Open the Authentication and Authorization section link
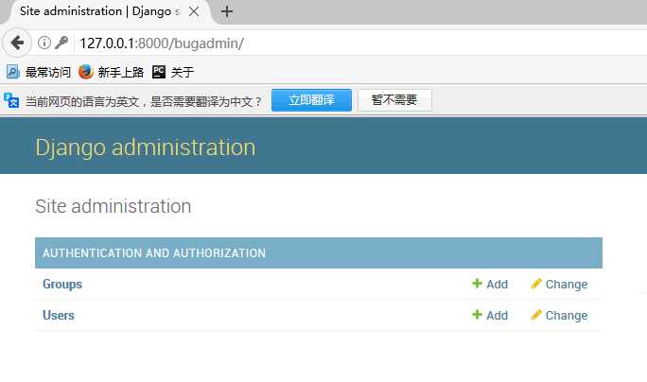 pyautogui.click(x=154, y=252)
